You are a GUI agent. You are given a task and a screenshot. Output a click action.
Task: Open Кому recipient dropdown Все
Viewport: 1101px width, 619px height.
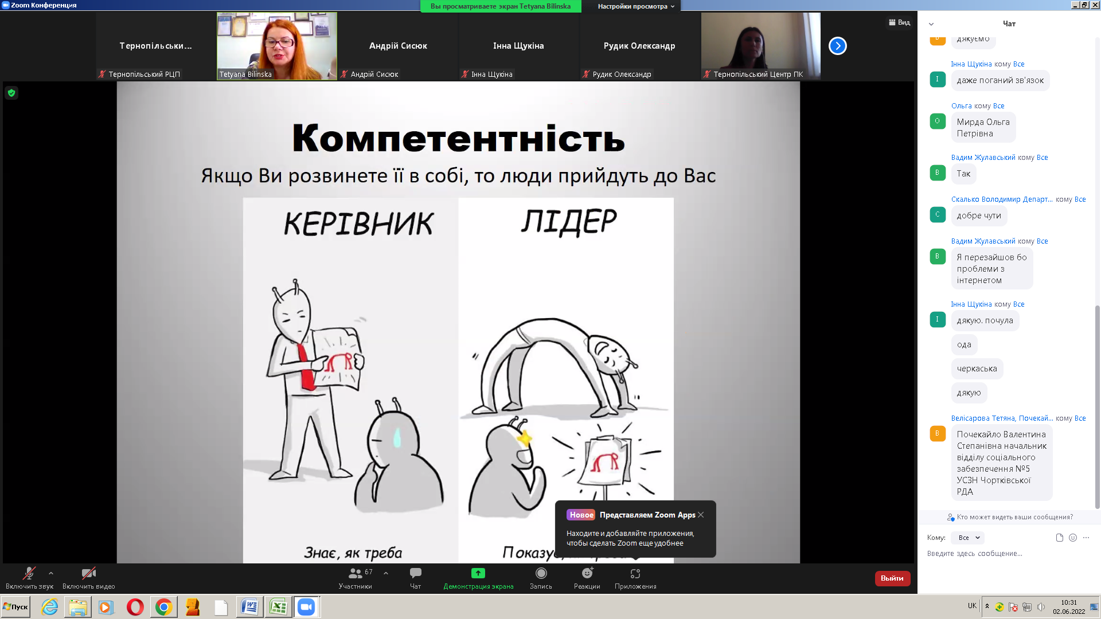(968, 538)
